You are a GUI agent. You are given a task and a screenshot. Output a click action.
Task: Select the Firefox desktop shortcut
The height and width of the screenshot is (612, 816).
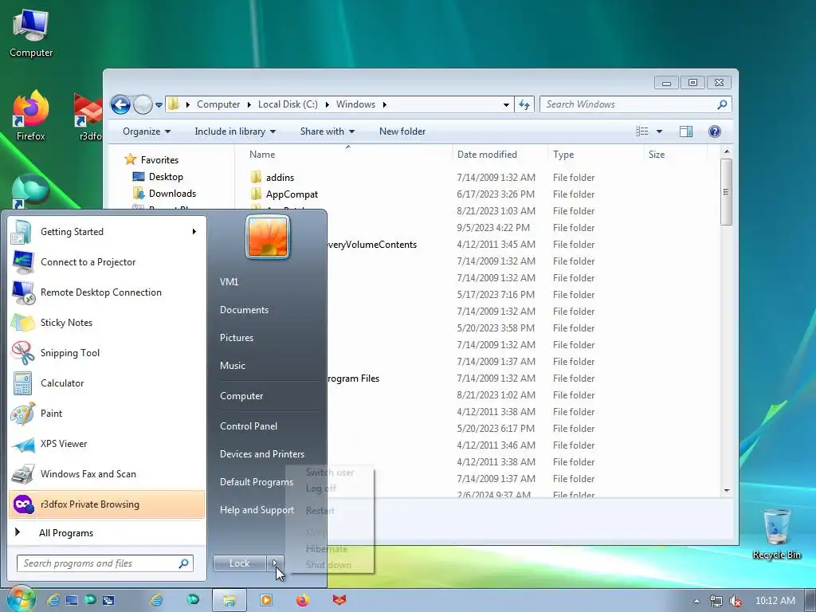coord(31,116)
